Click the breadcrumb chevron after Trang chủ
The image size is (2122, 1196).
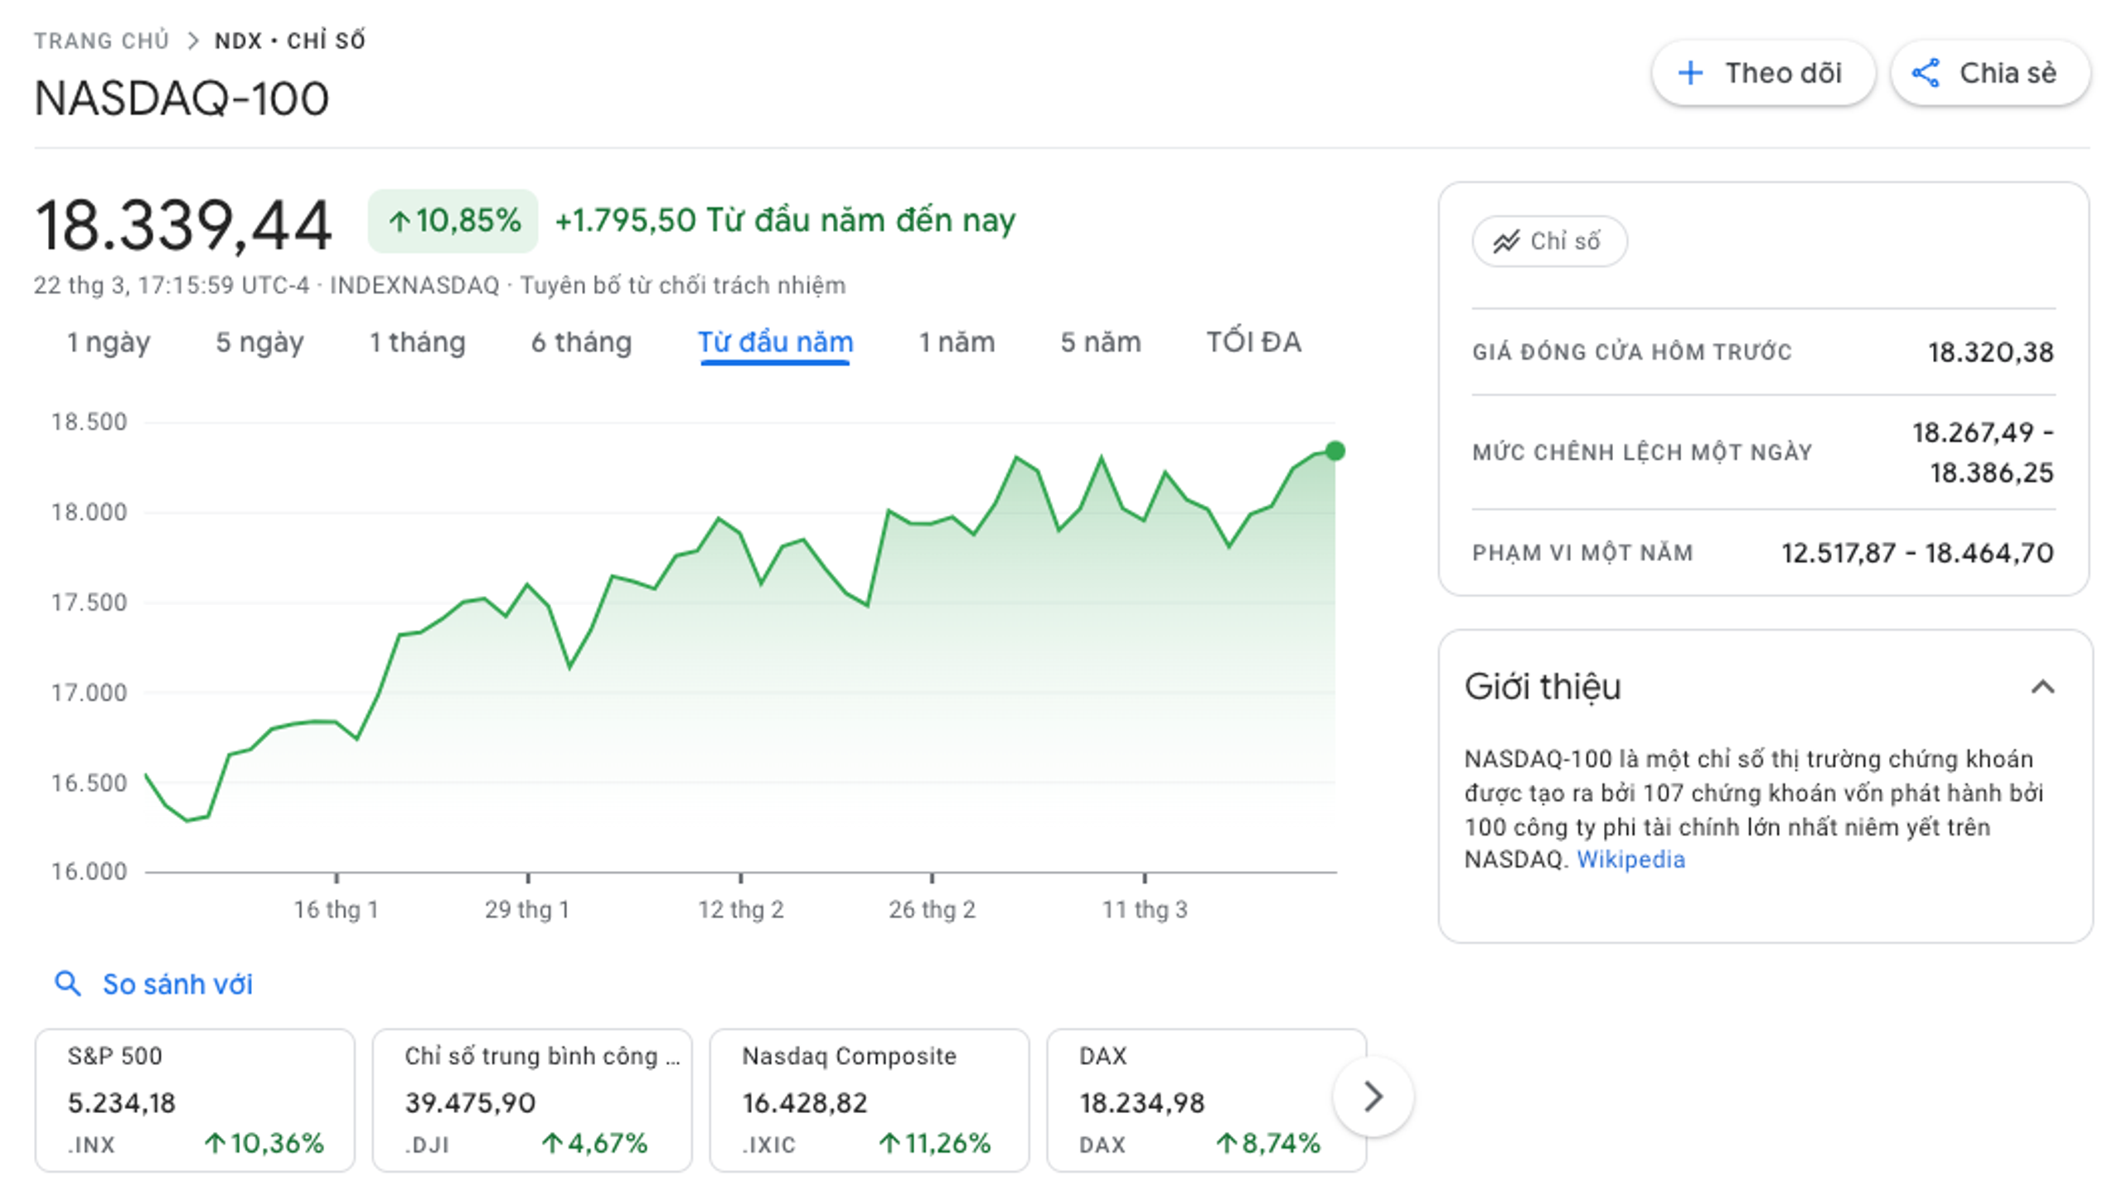(192, 41)
